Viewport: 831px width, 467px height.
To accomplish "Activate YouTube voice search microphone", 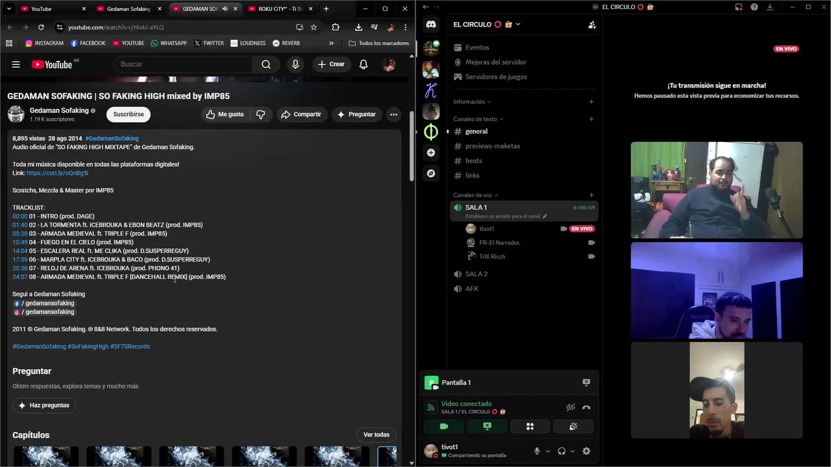I will point(295,64).
